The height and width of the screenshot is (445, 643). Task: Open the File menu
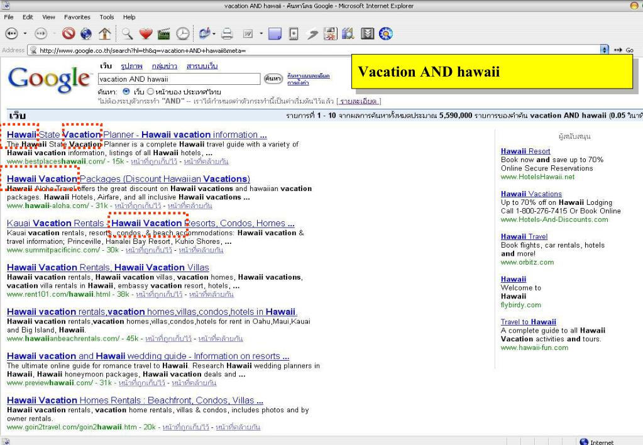pos(9,17)
